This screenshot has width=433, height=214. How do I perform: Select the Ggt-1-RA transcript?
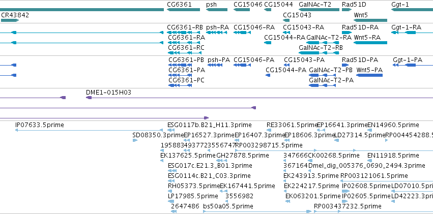pyautogui.click(x=412, y=33)
